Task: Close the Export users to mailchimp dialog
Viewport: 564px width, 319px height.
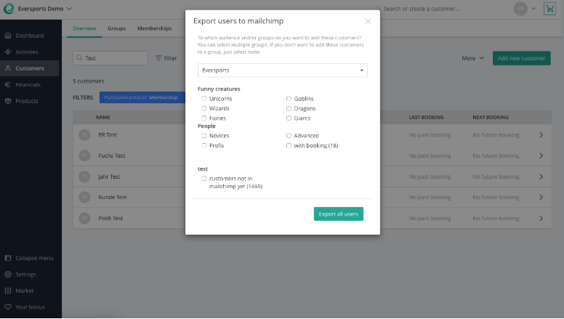Action: pyautogui.click(x=368, y=21)
